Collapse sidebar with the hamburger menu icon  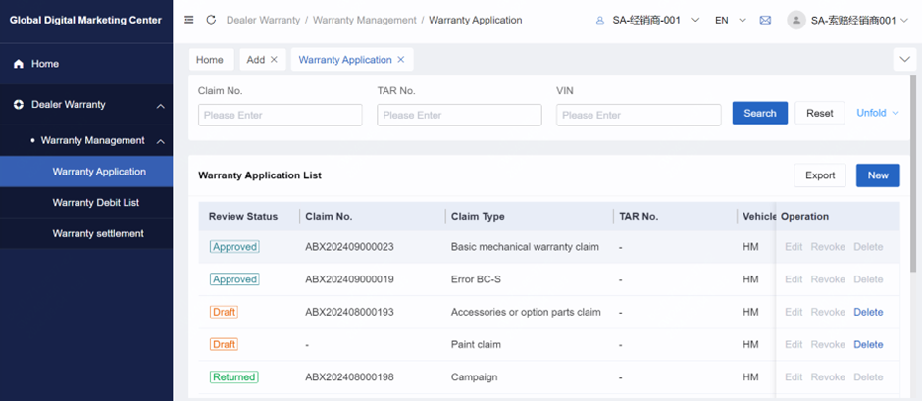pyautogui.click(x=188, y=20)
